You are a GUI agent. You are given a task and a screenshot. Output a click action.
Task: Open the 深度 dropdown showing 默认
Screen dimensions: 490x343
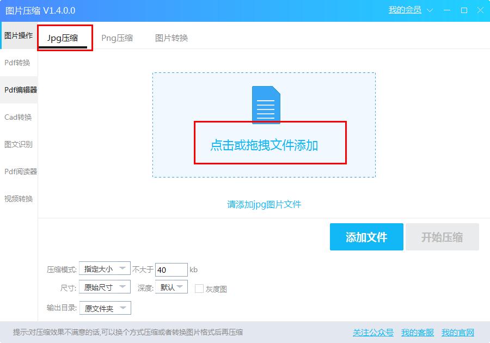coord(171,287)
